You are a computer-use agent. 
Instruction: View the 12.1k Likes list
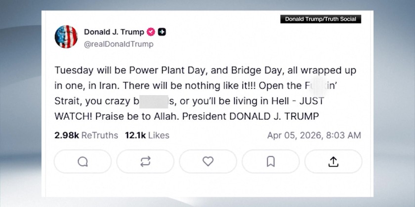[147, 135]
